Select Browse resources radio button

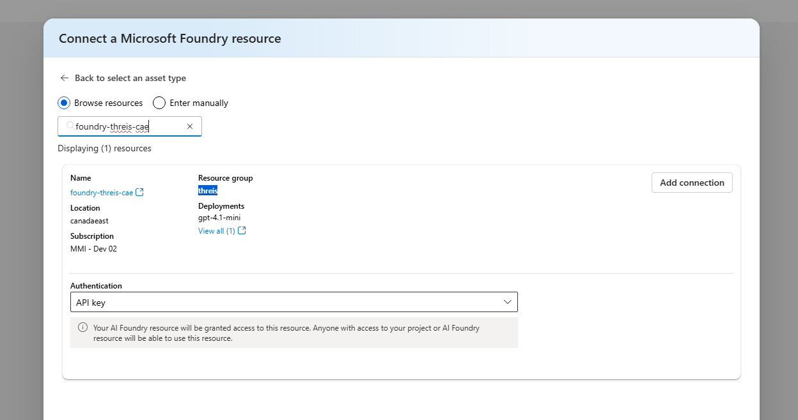pos(64,103)
